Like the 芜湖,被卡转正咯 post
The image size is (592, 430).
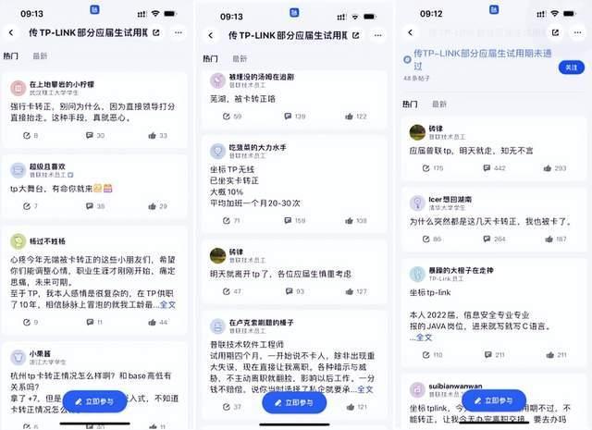pyautogui.click(x=355, y=117)
